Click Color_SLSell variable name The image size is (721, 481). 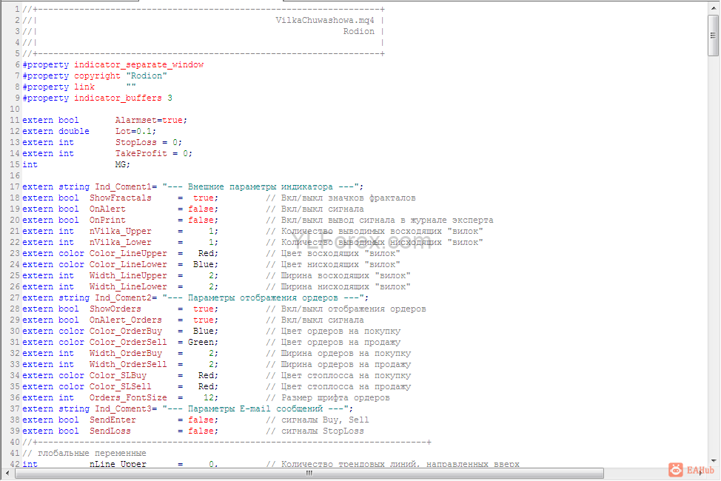120,387
